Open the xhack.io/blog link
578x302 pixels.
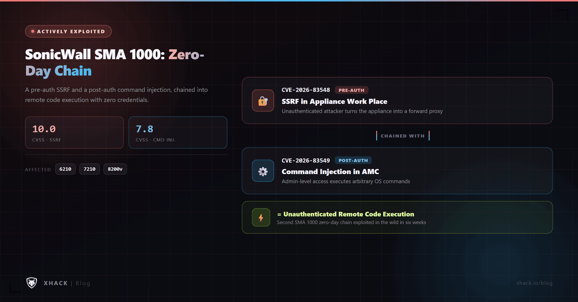(534, 283)
